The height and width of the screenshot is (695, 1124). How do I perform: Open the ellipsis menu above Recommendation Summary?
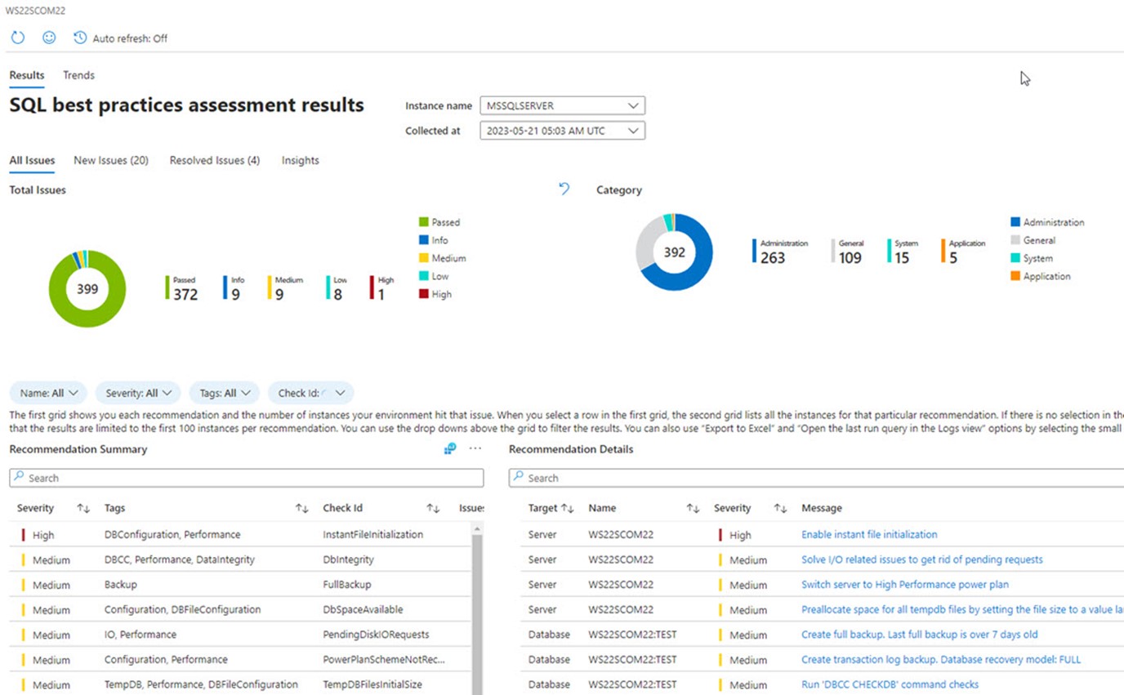(475, 448)
